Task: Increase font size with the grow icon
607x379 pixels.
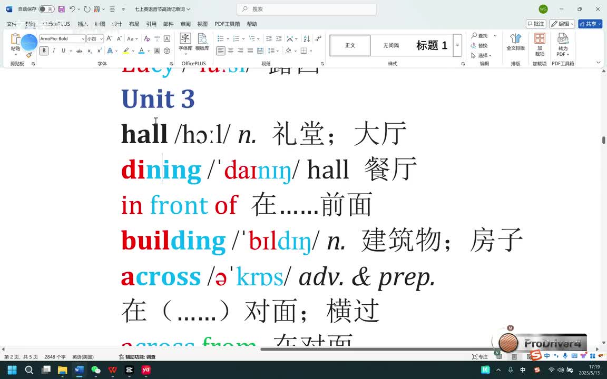Action: coord(109,38)
